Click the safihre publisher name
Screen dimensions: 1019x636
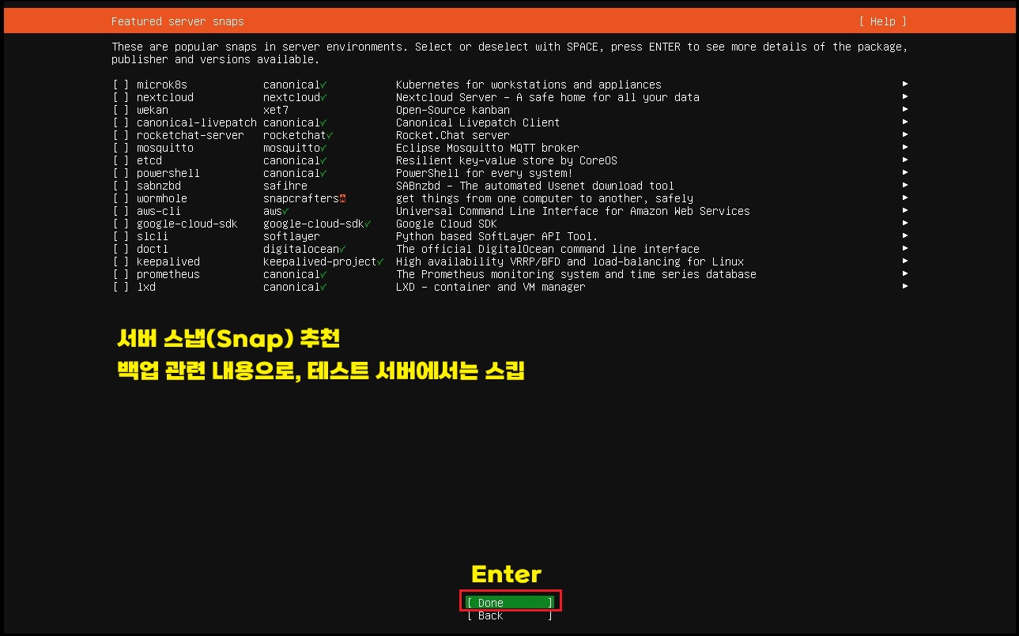(x=285, y=186)
